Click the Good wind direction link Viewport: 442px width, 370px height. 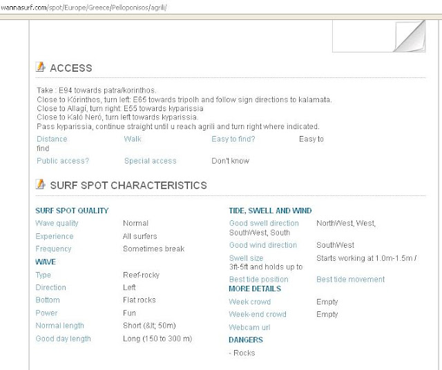pos(263,245)
